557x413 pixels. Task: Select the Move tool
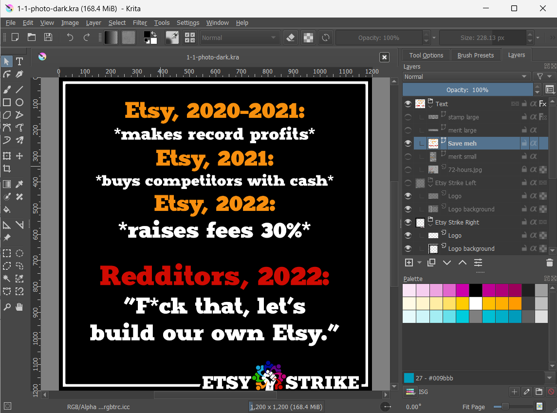coord(19,156)
